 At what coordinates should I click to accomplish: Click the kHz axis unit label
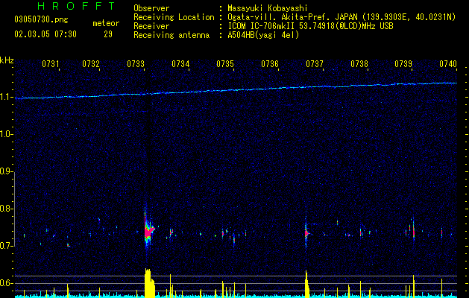pos(7,60)
